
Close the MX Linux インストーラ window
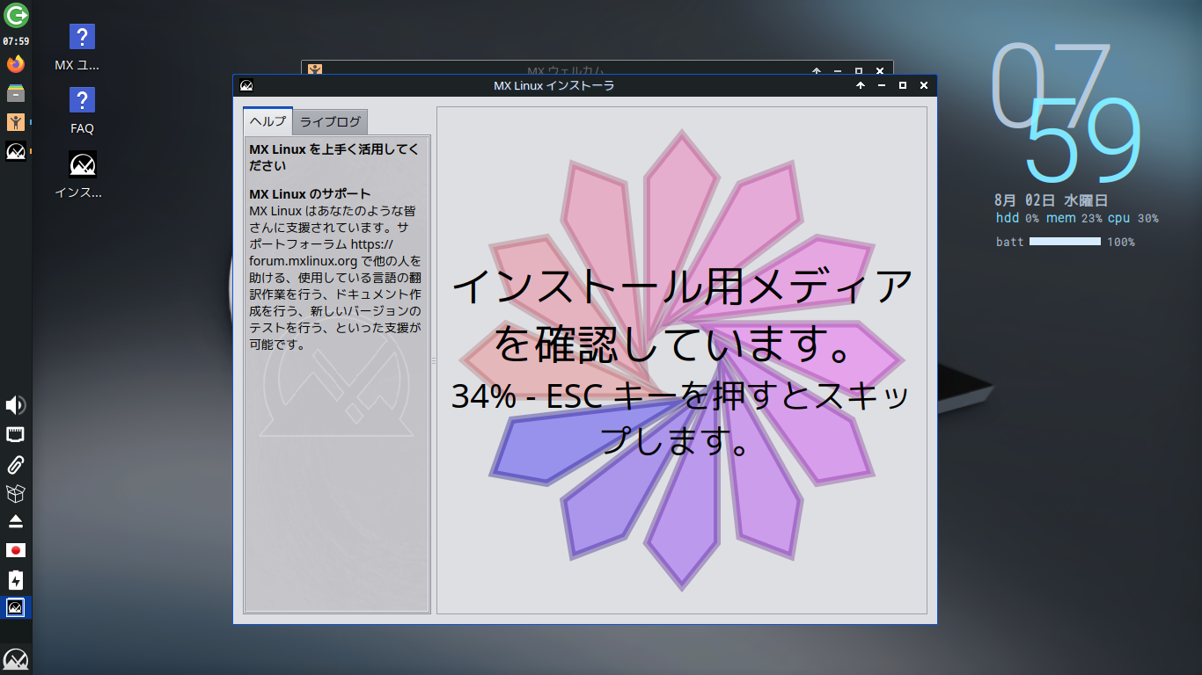coord(924,85)
